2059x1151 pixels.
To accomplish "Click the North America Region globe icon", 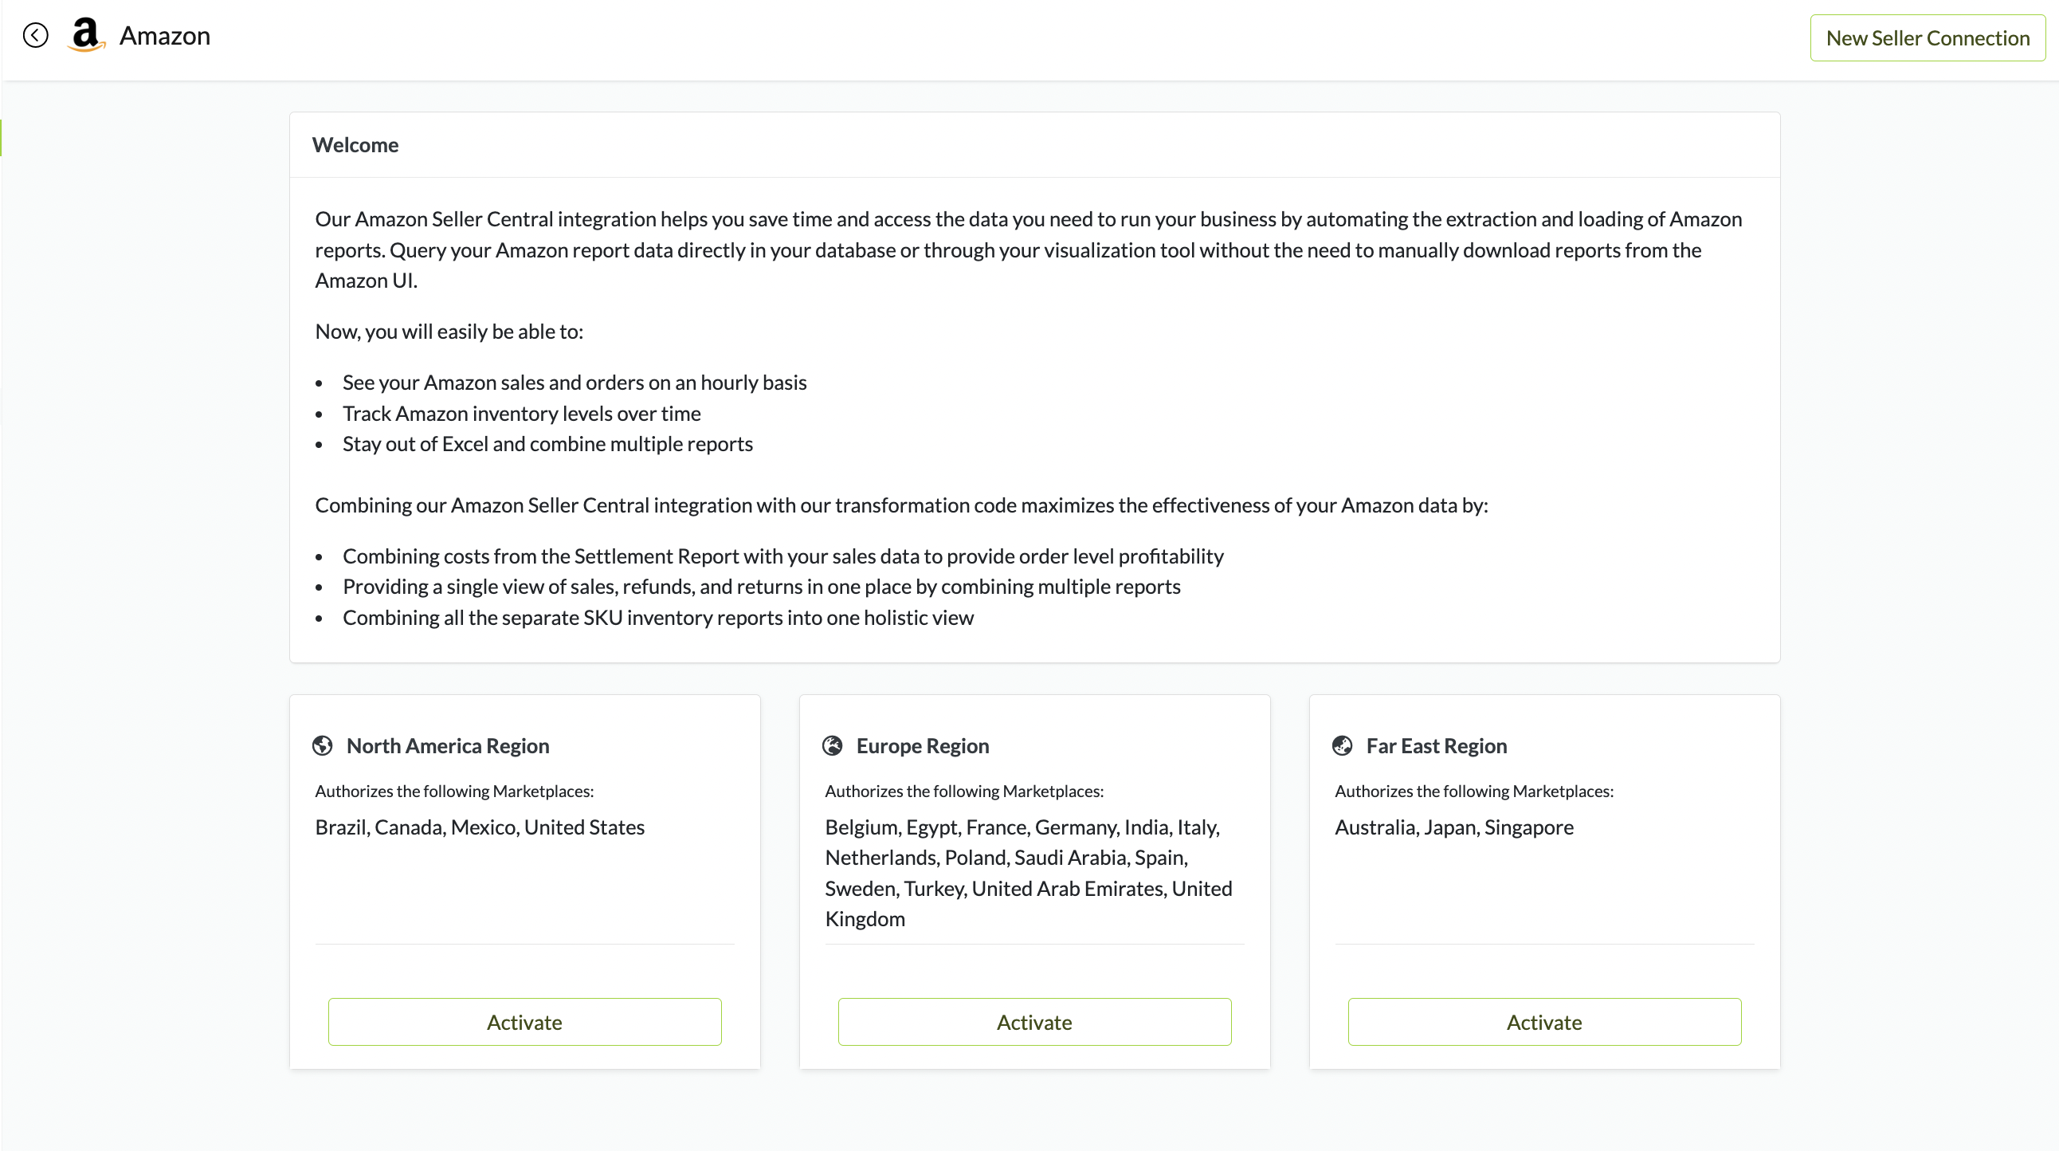I will pos(322,746).
